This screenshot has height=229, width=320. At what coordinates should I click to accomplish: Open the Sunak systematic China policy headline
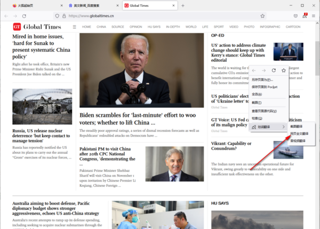pos(41,46)
